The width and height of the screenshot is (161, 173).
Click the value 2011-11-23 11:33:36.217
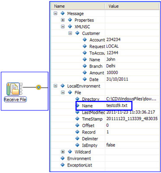131,112
